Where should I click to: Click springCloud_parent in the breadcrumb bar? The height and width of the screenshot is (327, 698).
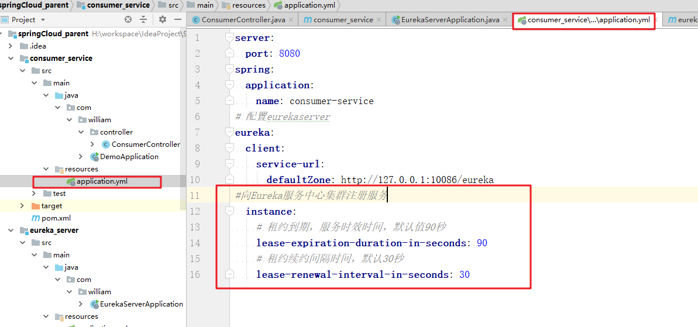35,5
